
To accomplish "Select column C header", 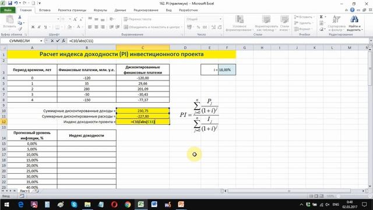I will [x=143, y=48].
